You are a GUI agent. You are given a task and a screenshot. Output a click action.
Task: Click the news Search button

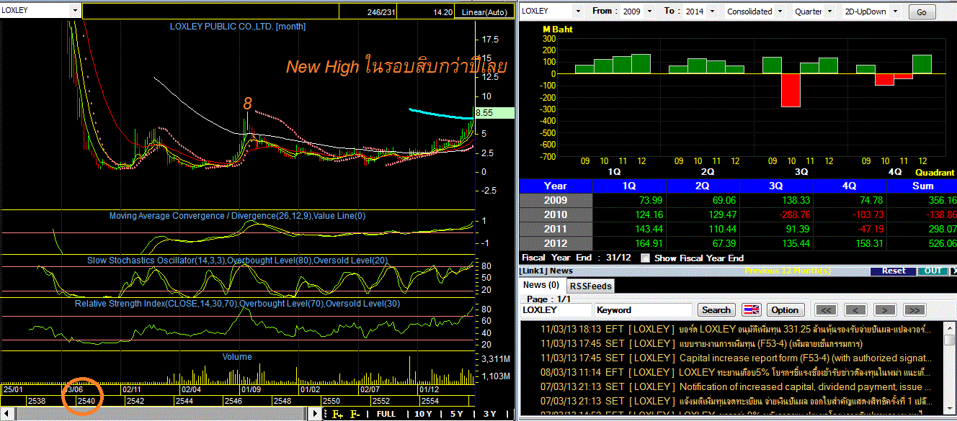716,310
